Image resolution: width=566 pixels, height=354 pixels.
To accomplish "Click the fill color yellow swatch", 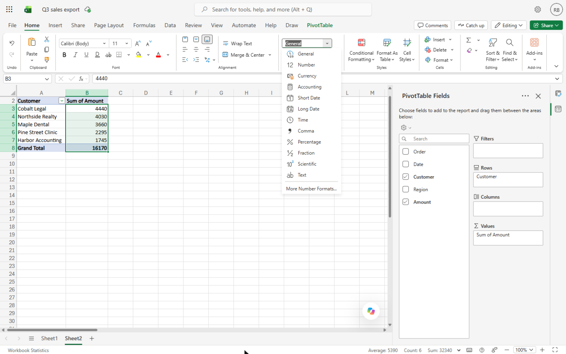I will point(139,55).
